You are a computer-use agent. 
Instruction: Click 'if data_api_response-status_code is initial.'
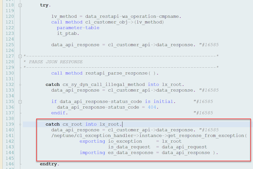[x=113, y=102]
